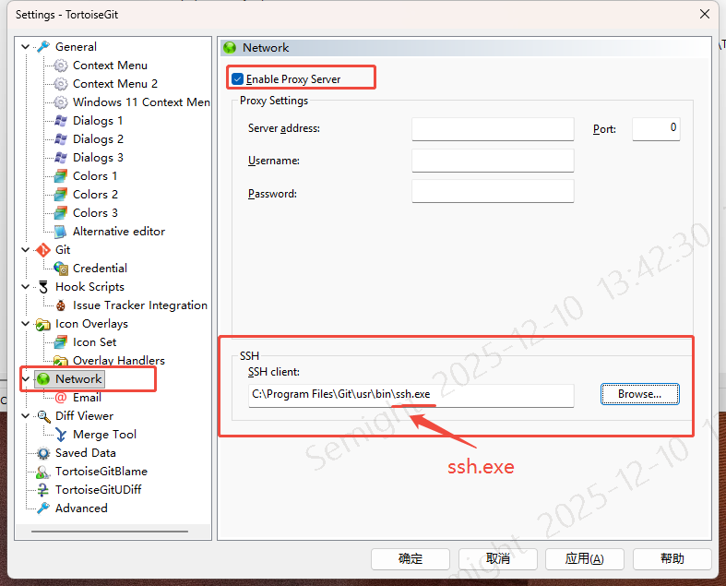This screenshot has width=726, height=586.
Task: Go to Merge Tool settings
Action: coord(104,435)
